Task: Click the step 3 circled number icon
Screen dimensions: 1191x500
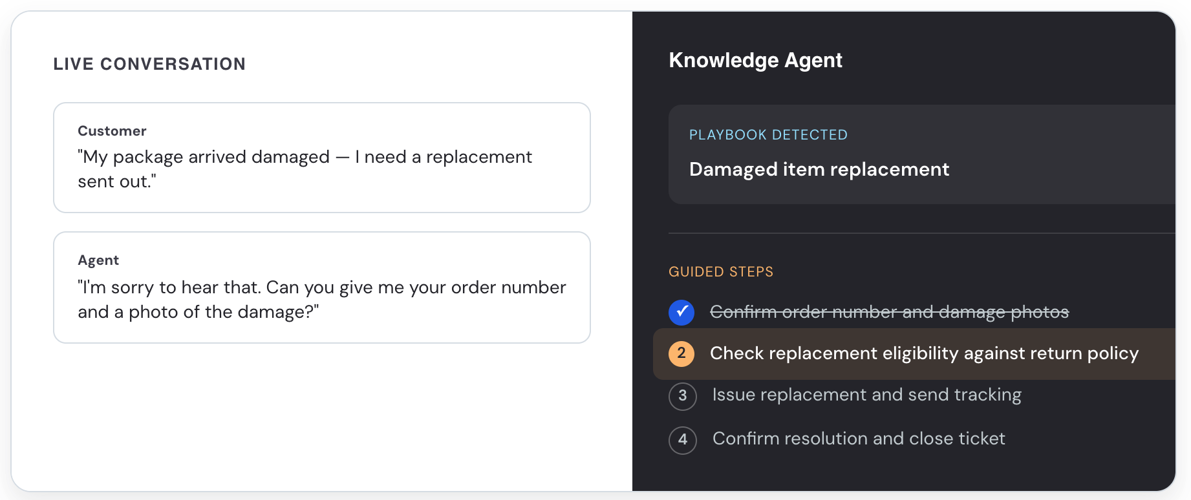Action: tap(683, 396)
